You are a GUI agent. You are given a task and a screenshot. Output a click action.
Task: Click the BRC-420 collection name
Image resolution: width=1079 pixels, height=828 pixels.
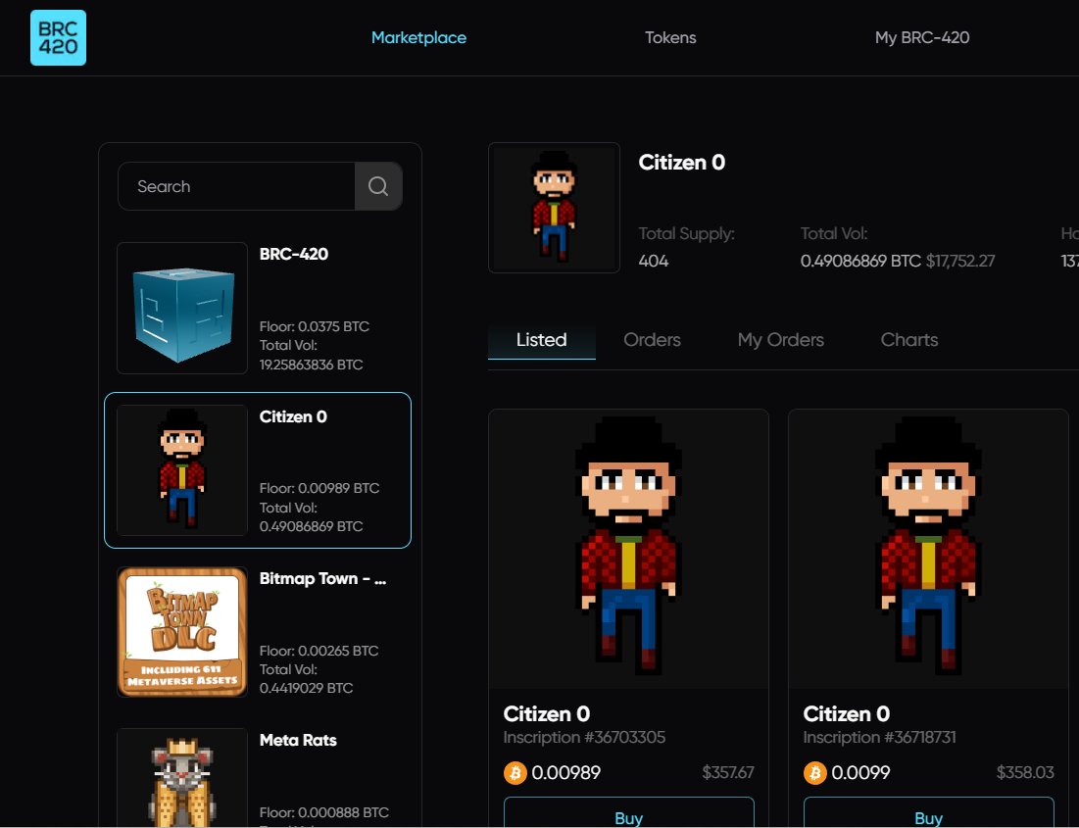(x=294, y=254)
